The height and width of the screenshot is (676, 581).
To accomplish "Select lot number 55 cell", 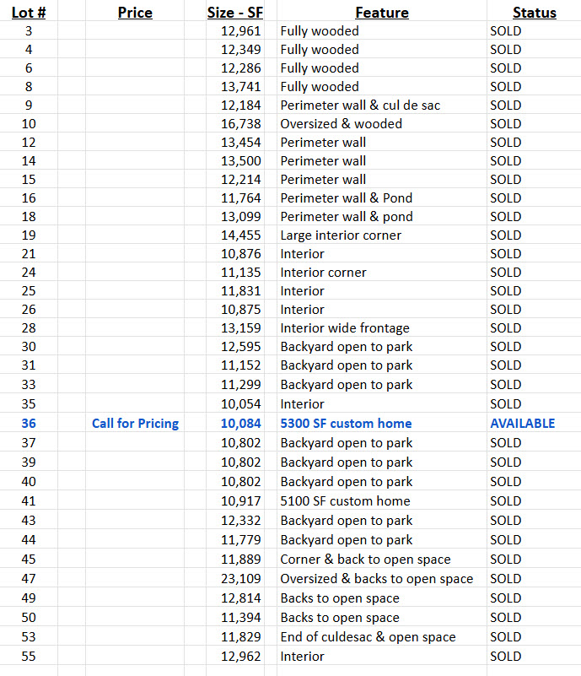I will coord(29,657).
